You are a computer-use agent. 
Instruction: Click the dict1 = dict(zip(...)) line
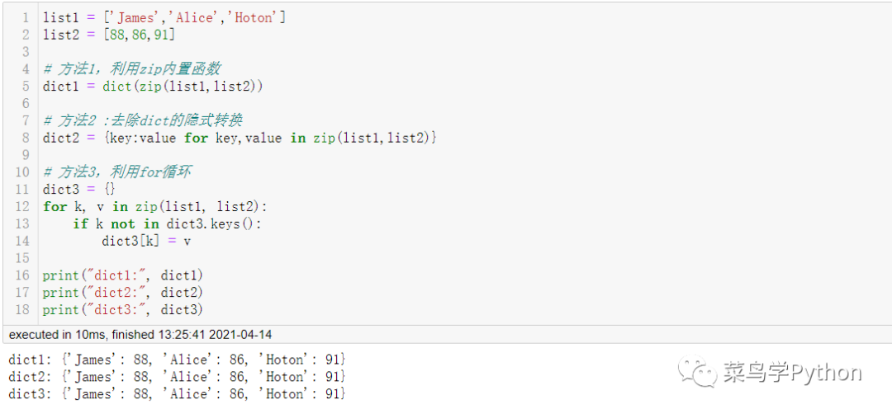(x=153, y=86)
